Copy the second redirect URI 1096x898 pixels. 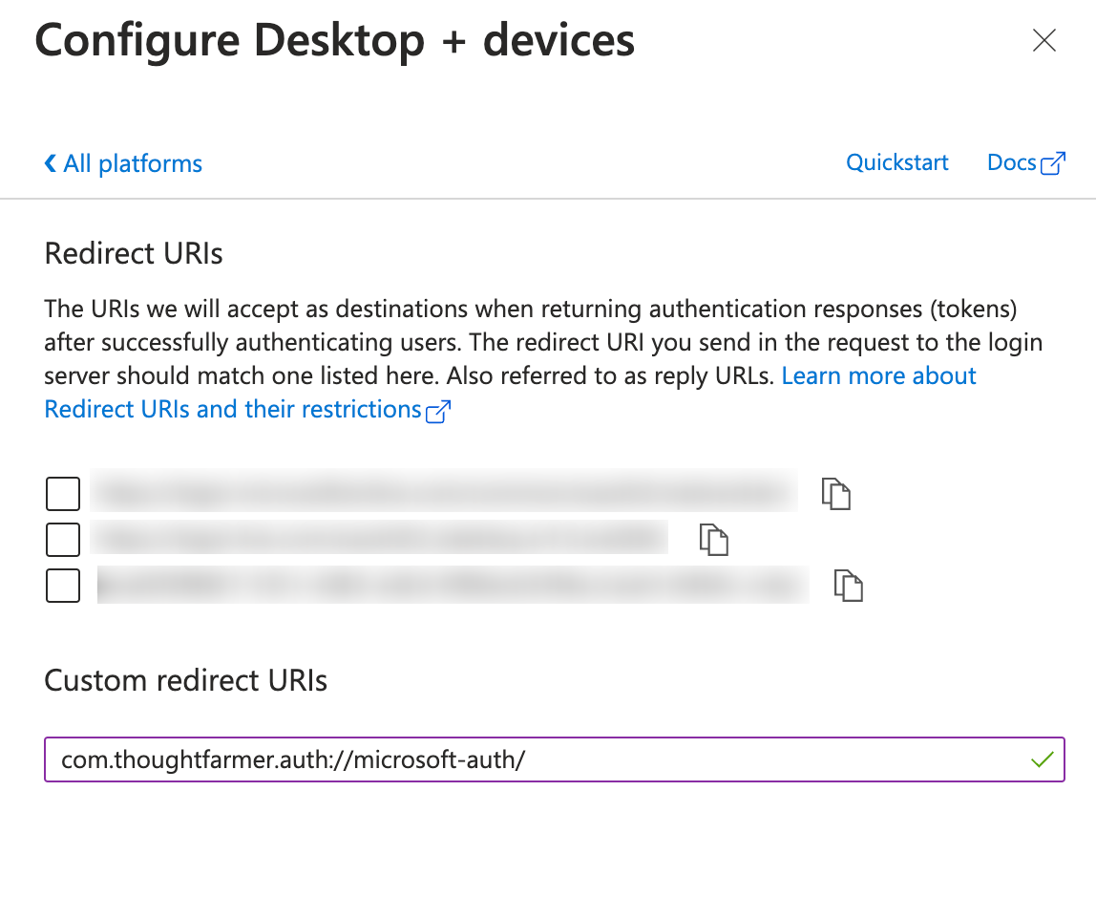pos(714,540)
